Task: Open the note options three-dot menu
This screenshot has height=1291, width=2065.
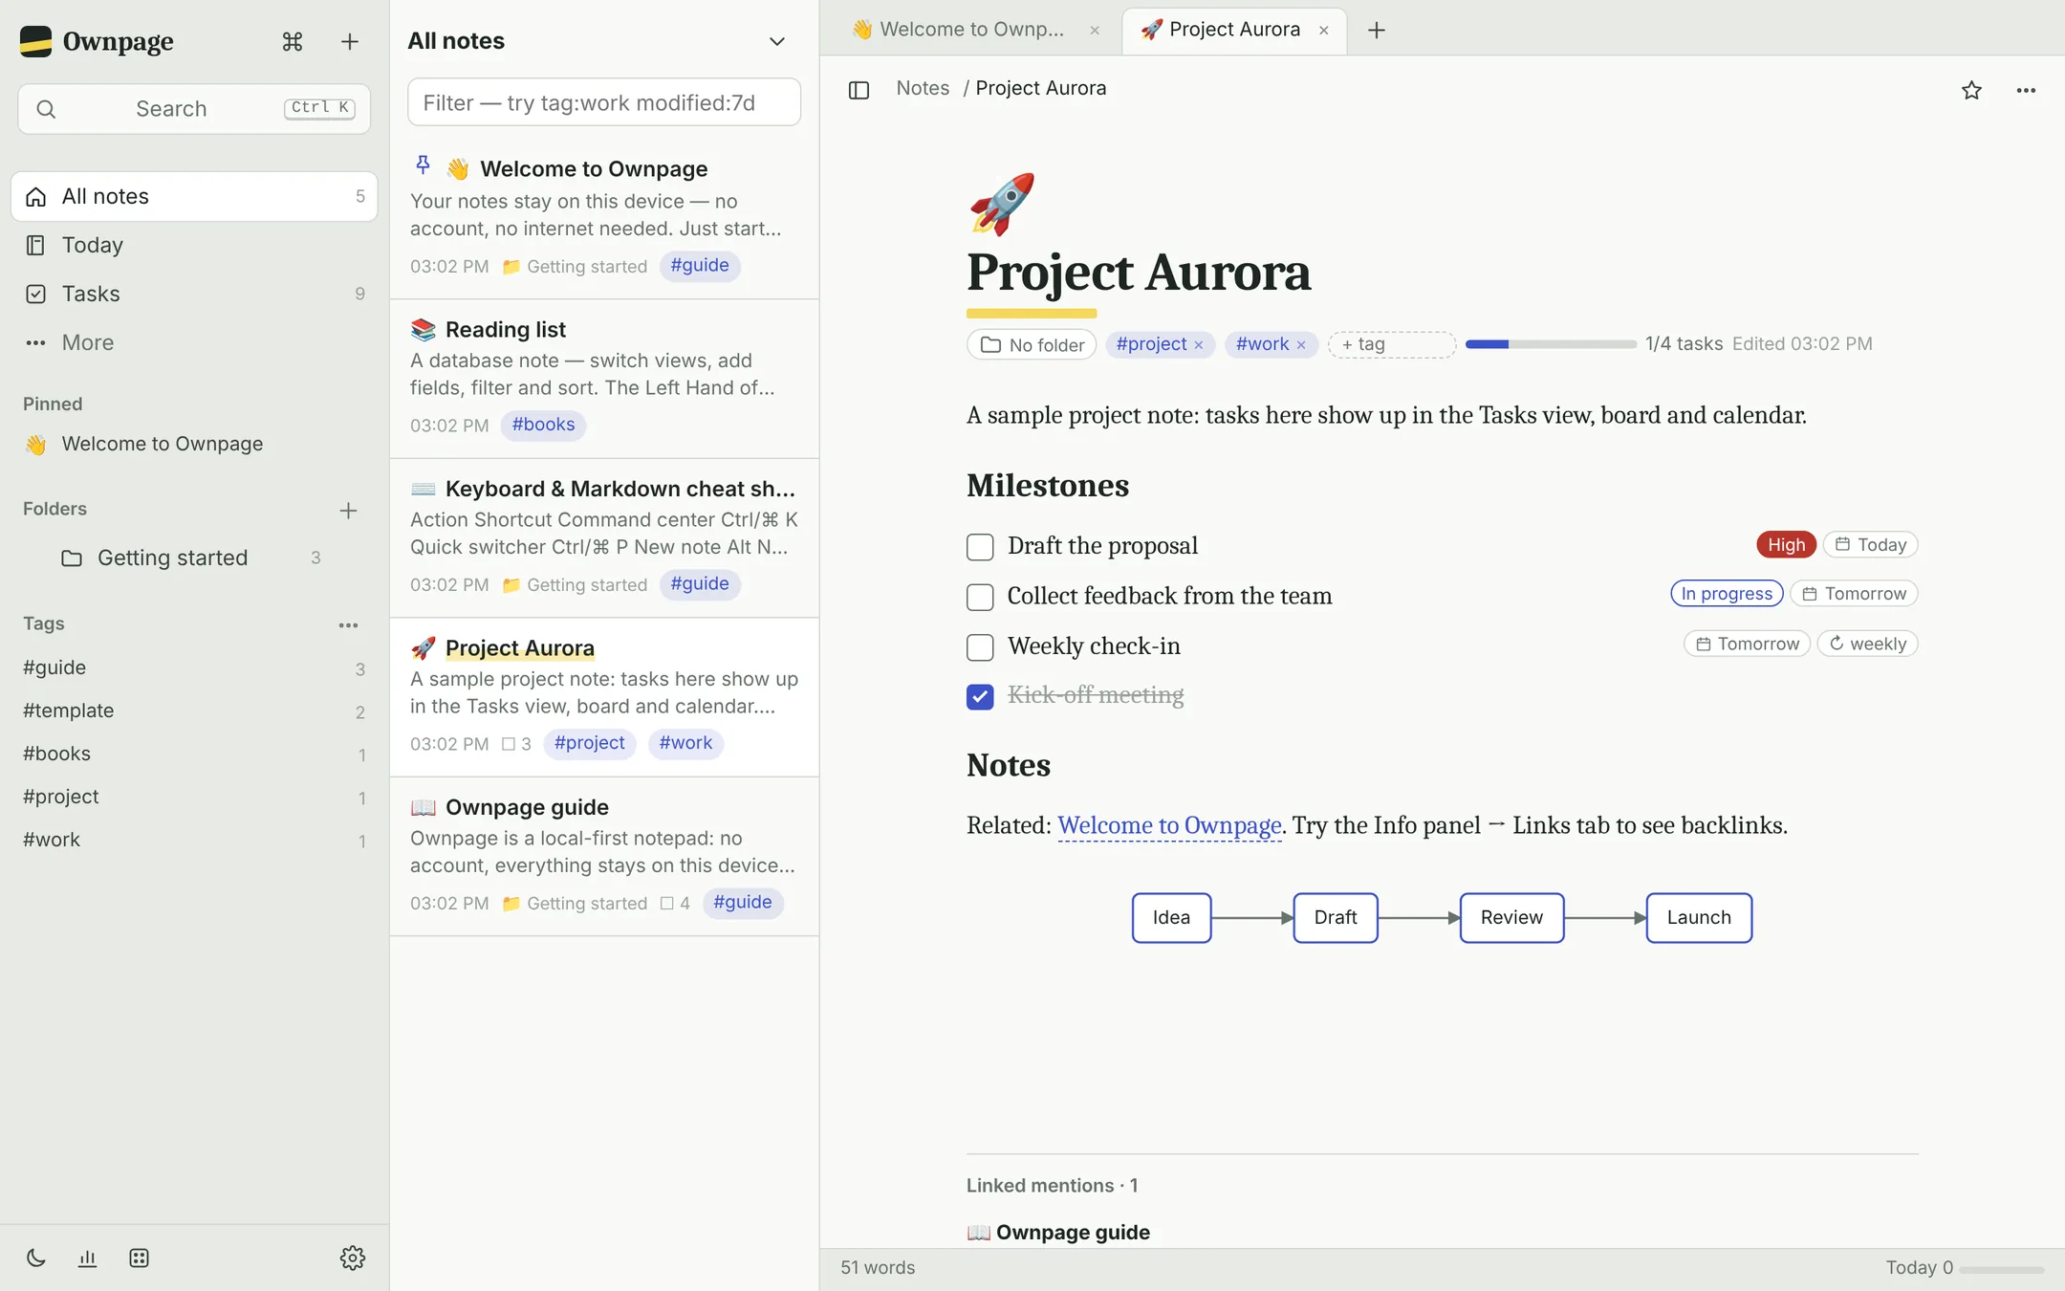Action: [x=2026, y=90]
